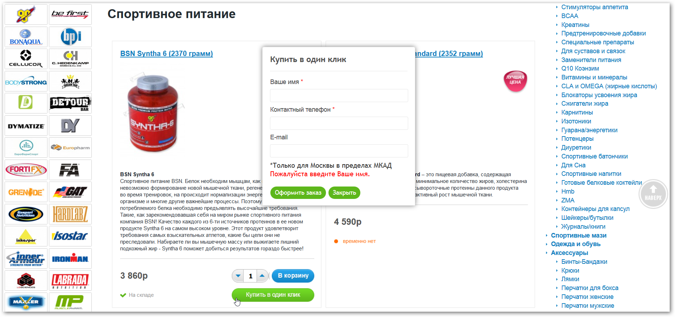Image resolution: width=675 pixels, height=317 pixels.
Task: Open the Syntha-6 product image
Action: tap(153, 113)
